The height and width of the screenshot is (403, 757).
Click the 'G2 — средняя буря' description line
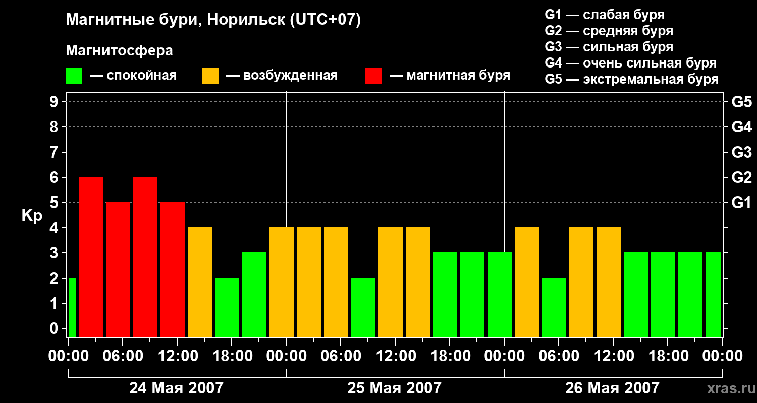coord(609,30)
